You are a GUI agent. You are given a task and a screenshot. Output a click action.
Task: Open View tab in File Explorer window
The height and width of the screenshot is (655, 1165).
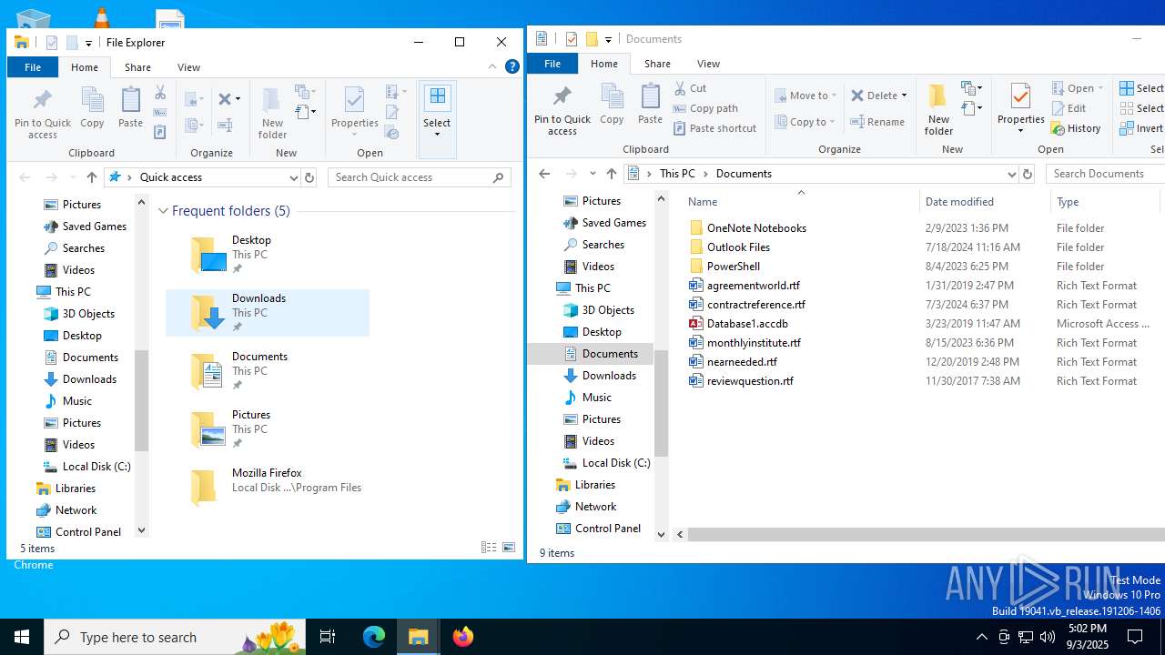[188, 67]
